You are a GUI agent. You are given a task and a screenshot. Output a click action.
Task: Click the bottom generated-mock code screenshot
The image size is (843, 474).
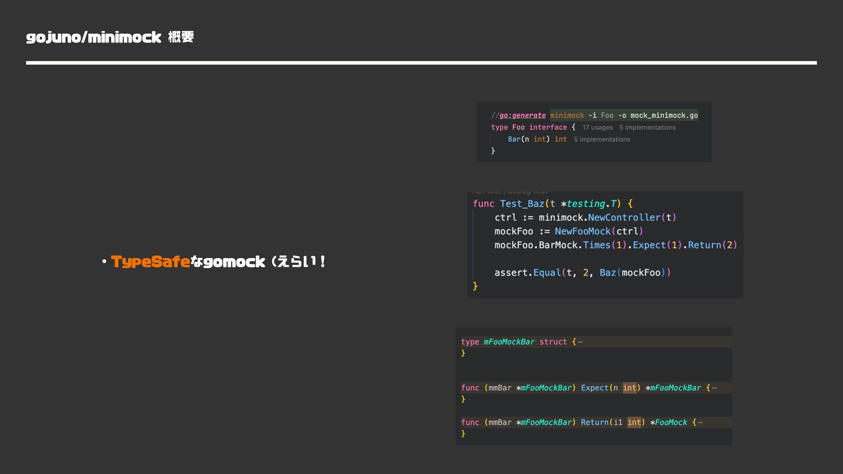click(594, 386)
